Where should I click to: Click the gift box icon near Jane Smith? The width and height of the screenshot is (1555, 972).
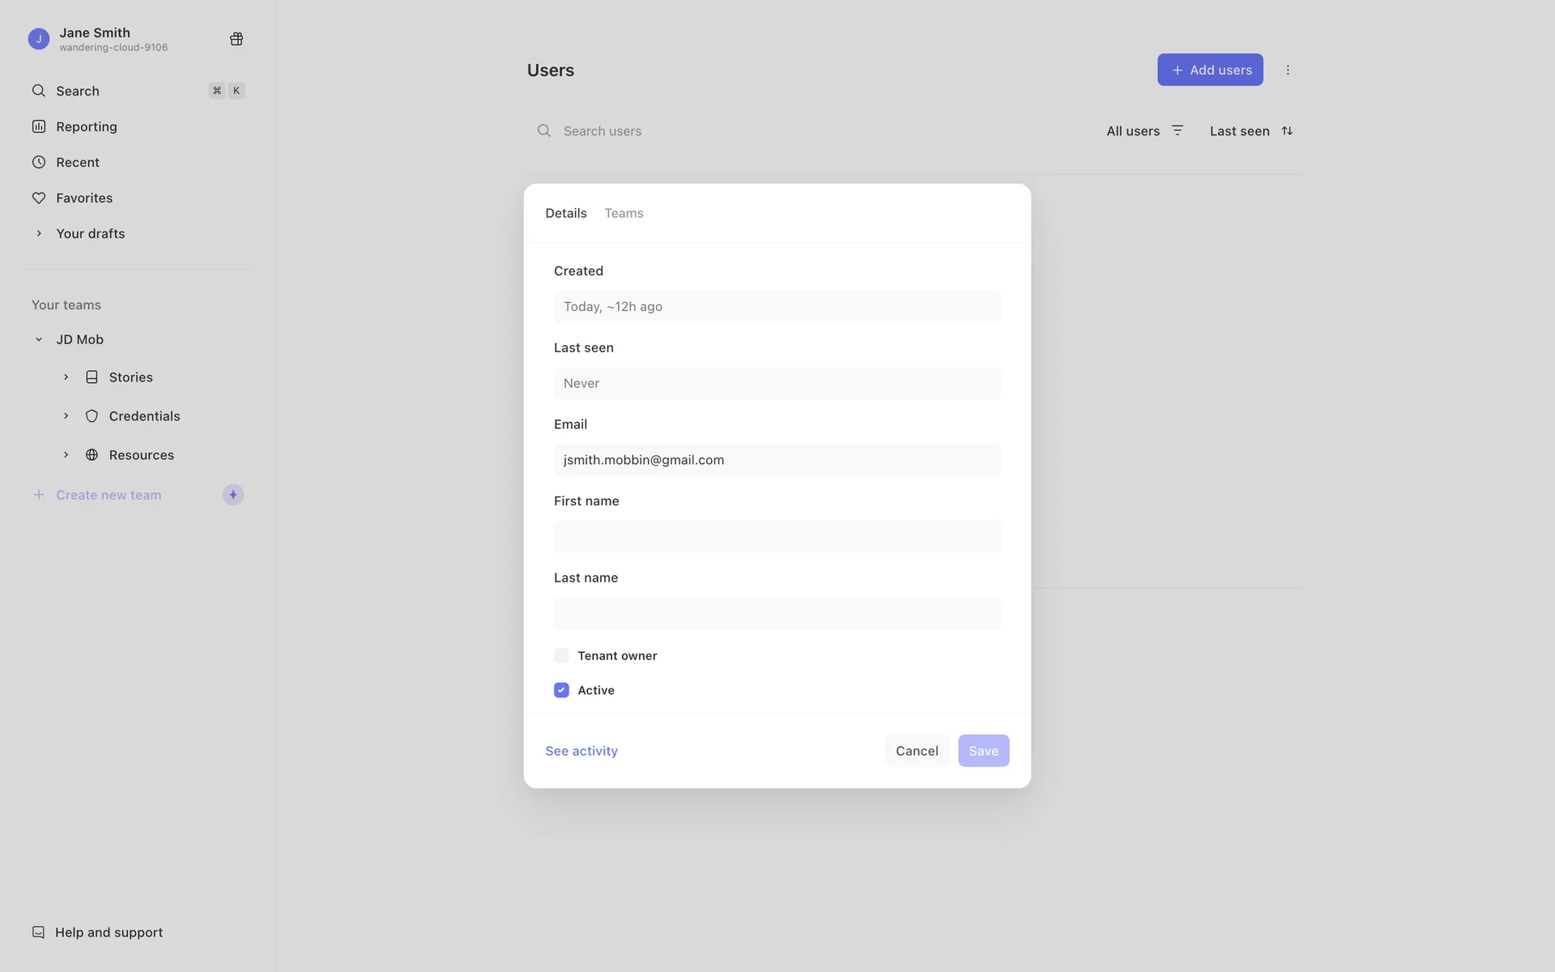pyautogui.click(x=236, y=39)
